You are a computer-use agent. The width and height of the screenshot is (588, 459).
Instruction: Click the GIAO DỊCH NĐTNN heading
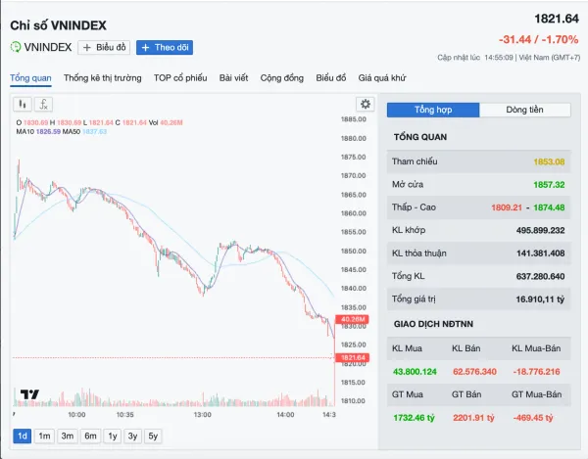point(433,324)
